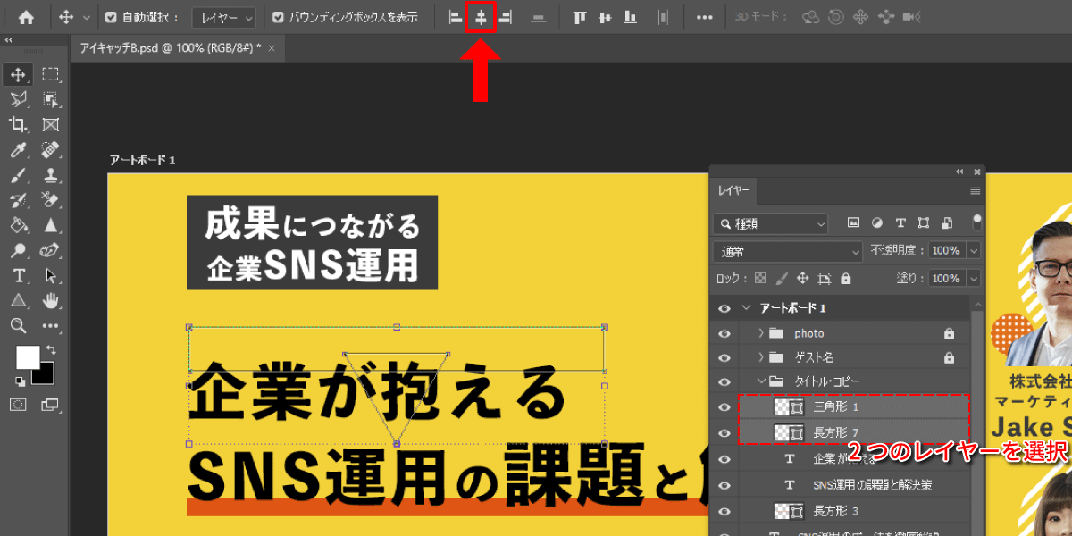Hide the アートボード 1 layer group
The width and height of the screenshot is (1072, 536).
pyautogui.click(x=724, y=308)
